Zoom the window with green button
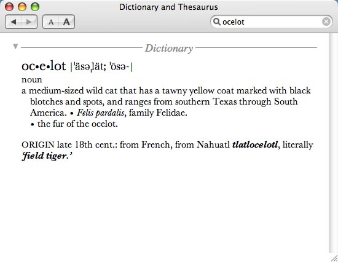 click(35, 7)
